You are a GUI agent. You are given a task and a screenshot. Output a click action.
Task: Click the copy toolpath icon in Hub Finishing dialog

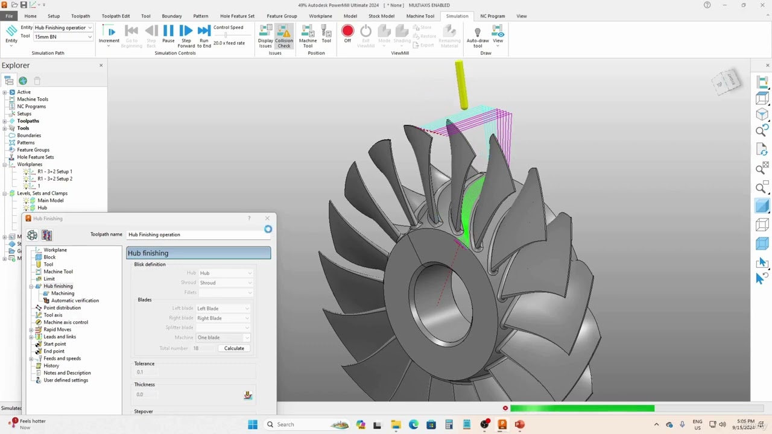tap(46, 235)
